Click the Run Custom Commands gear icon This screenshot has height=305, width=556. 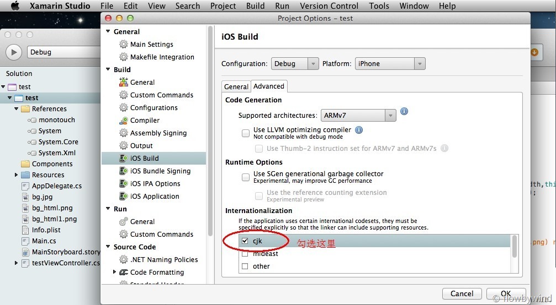coord(123,235)
